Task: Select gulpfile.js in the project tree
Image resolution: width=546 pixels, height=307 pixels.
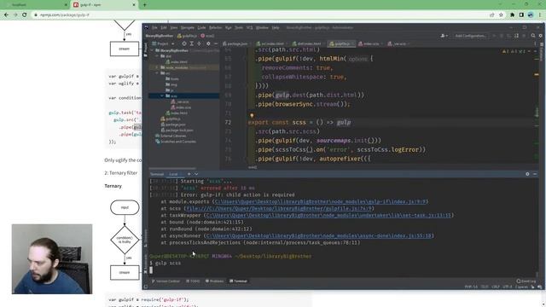Action: (171, 119)
